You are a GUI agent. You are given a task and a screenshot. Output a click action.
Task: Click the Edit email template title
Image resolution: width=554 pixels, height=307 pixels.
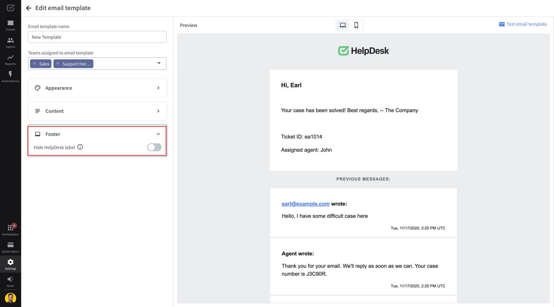pos(63,8)
